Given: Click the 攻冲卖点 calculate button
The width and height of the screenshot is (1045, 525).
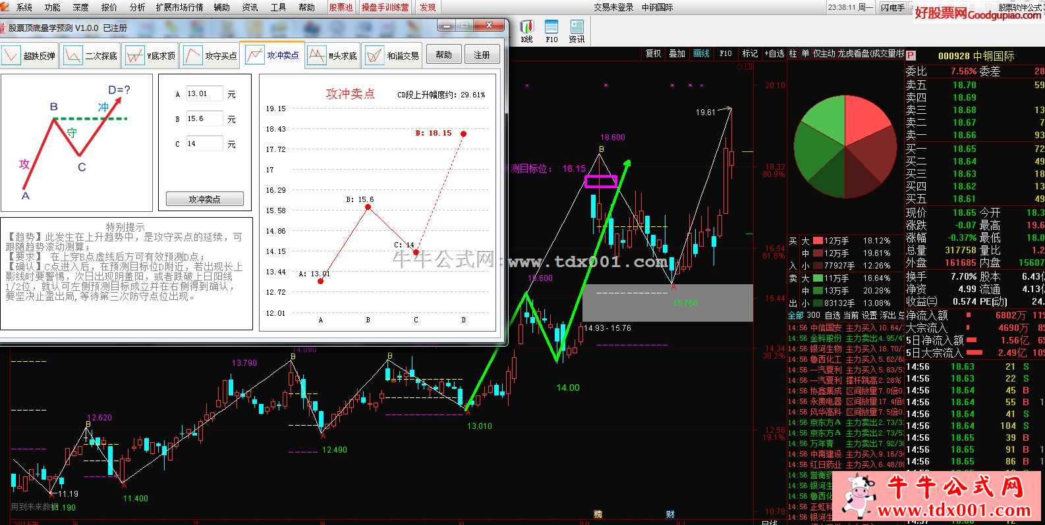Looking at the screenshot, I should (x=205, y=199).
